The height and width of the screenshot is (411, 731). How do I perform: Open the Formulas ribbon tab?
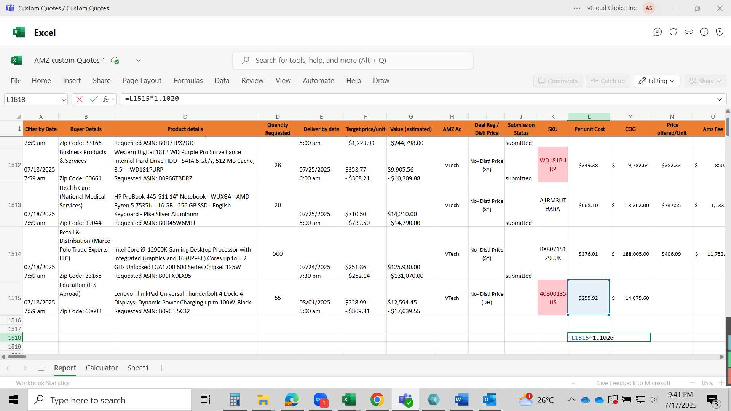point(188,81)
